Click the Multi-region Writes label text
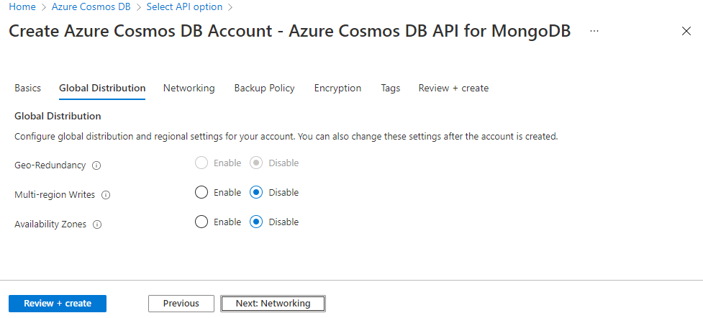This screenshot has width=703, height=318. (55, 195)
